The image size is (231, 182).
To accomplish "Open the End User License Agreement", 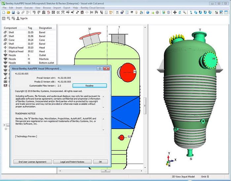I will pos(33,162).
